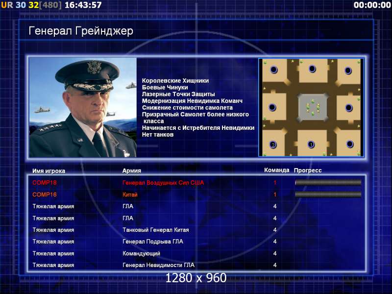Select the top-middle start position on minimap
392x294 pixels.
(312, 69)
